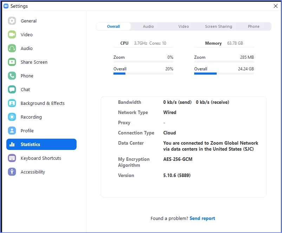This screenshot has width=282, height=233.
Task: Click the Overall CPU '20%' value
Action: (x=169, y=69)
